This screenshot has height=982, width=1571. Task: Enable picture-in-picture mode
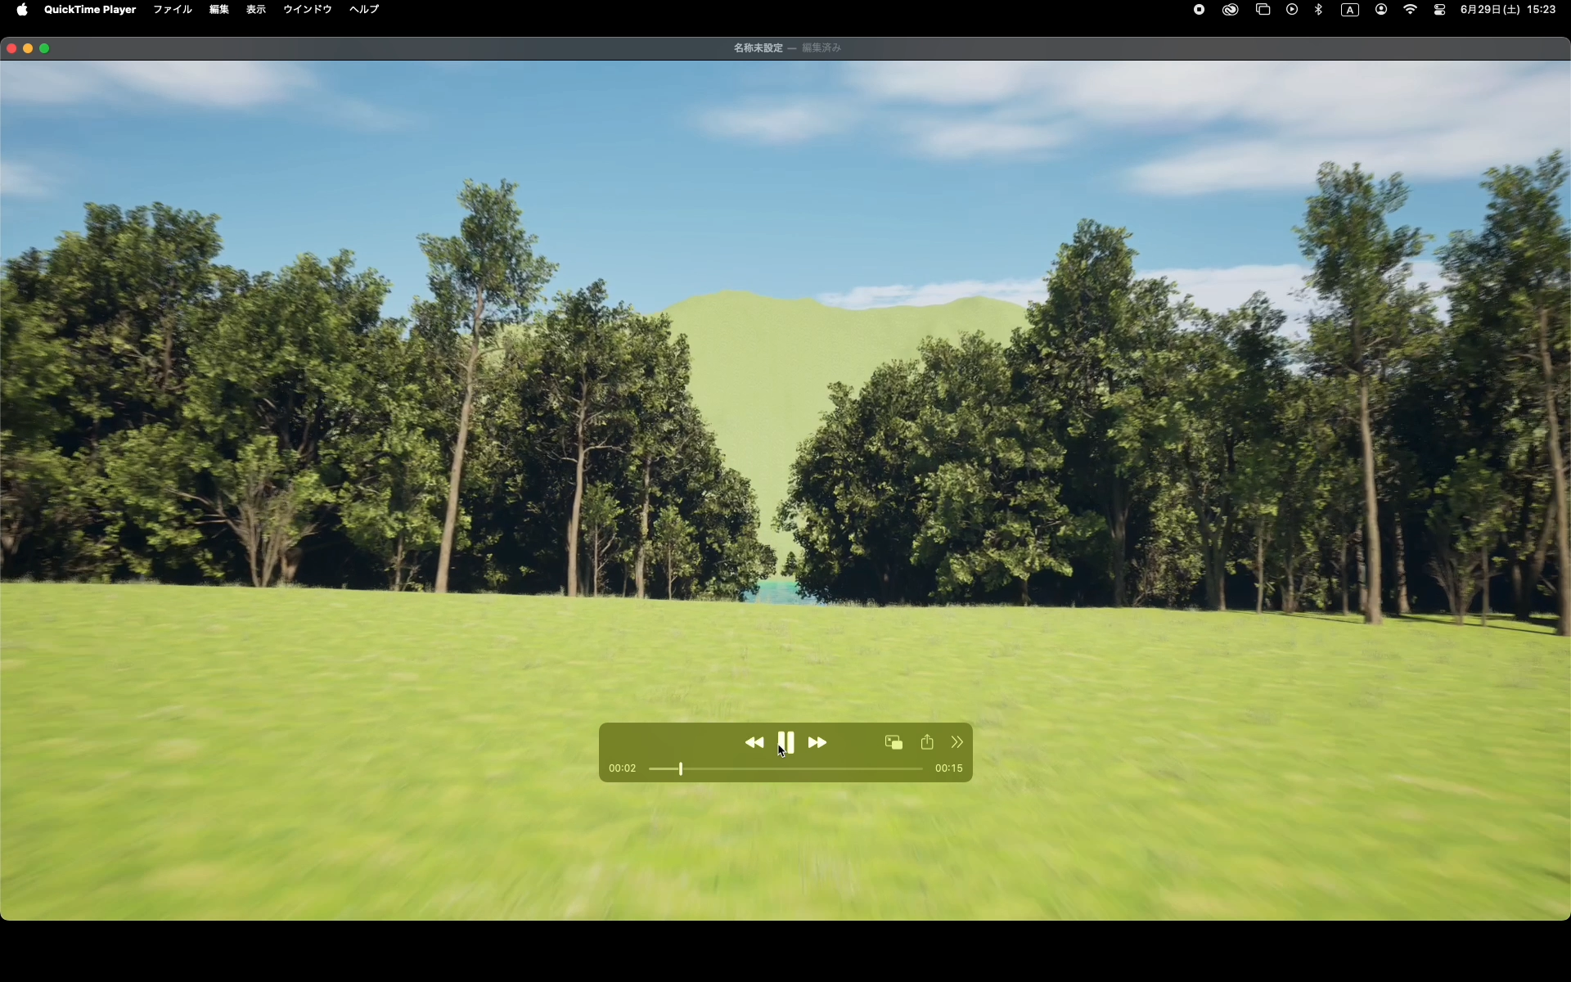pyautogui.click(x=894, y=742)
